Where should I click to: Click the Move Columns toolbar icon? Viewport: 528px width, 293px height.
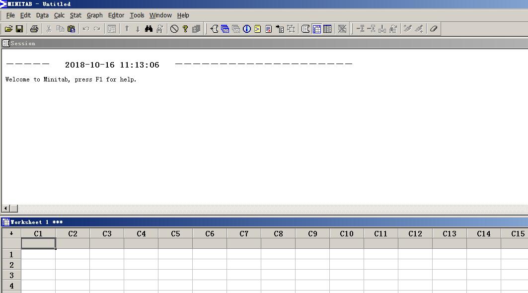point(393,29)
